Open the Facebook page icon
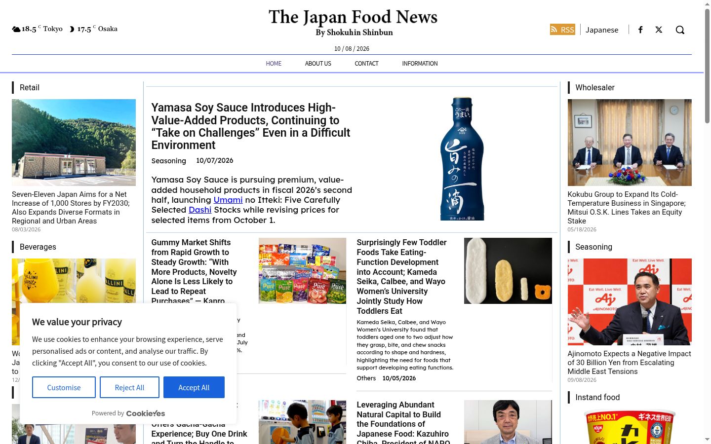Screen dimensions: 711x444 [640, 30]
